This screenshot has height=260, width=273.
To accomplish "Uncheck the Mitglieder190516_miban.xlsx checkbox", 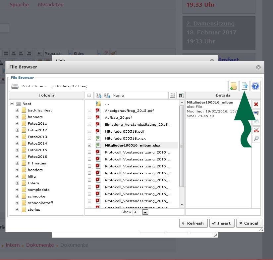I will (x=89, y=145).
